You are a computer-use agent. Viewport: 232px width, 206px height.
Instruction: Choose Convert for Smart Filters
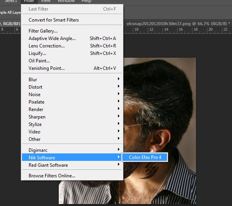(72, 20)
